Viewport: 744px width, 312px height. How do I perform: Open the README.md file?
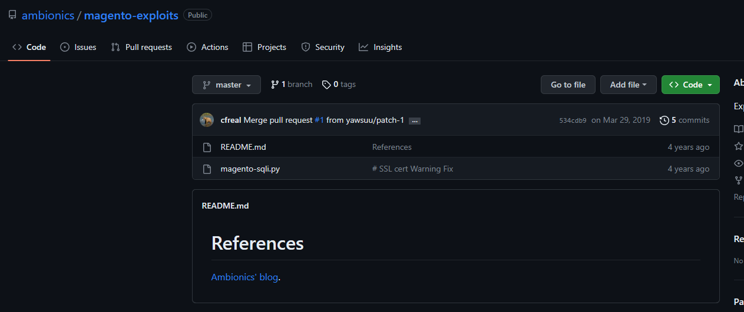pos(243,147)
